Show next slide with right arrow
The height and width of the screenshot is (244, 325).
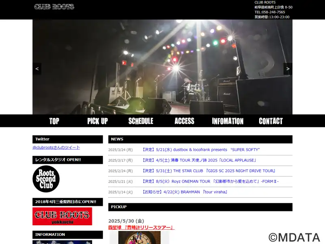pyautogui.click(x=288, y=69)
